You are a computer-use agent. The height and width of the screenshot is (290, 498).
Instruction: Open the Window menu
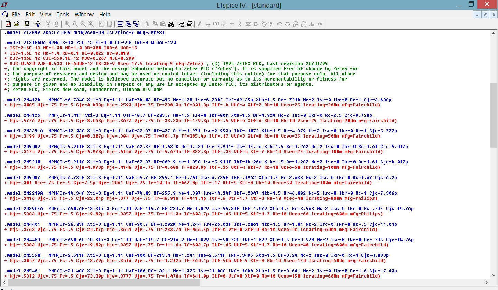(84, 15)
